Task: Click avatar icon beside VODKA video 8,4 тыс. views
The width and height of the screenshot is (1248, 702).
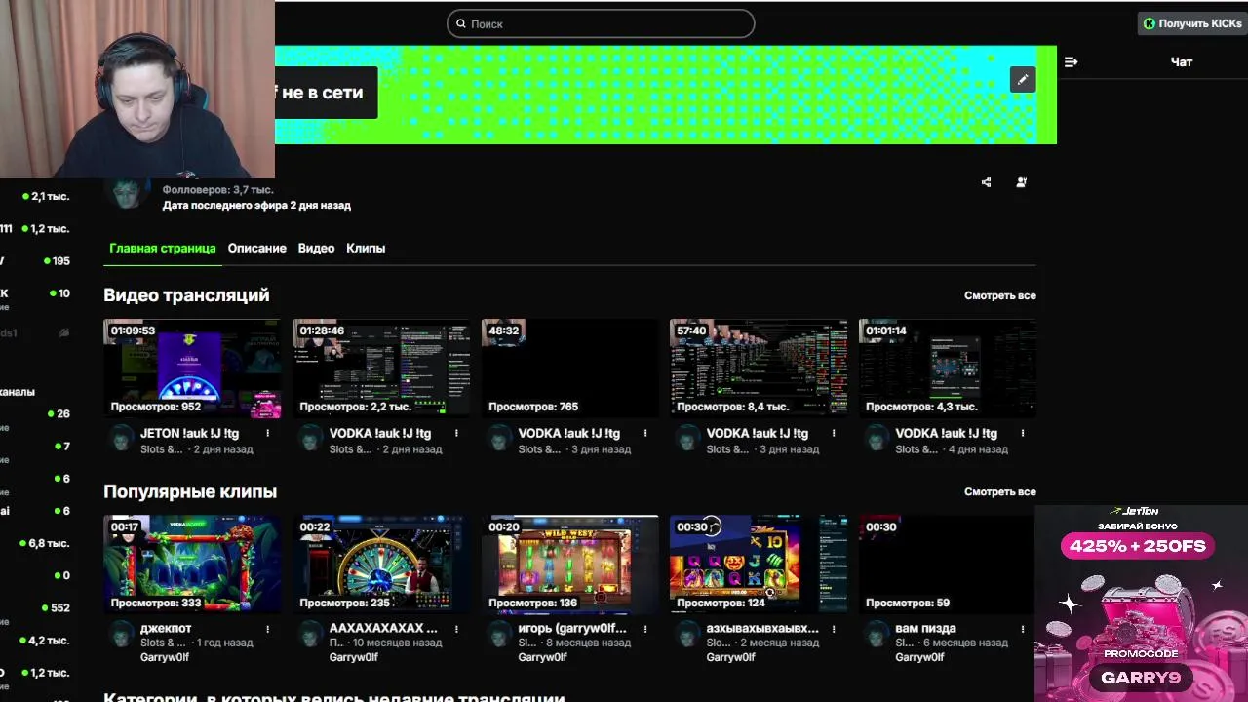Action: pyautogui.click(x=687, y=439)
